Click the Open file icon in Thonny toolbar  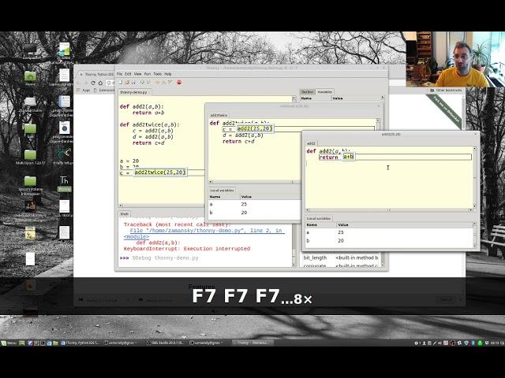click(127, 83)
